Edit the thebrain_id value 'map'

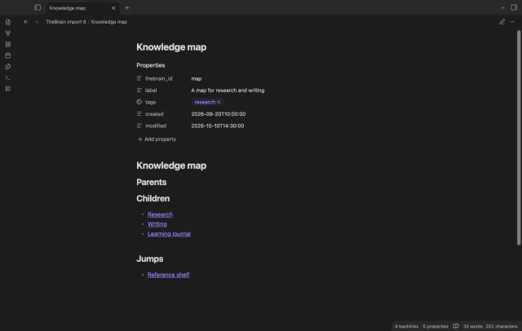197,78
